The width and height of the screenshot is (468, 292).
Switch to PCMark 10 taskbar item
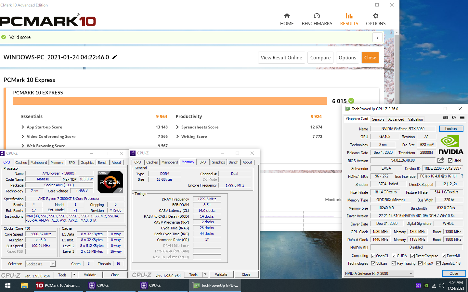tap(59, 286)
